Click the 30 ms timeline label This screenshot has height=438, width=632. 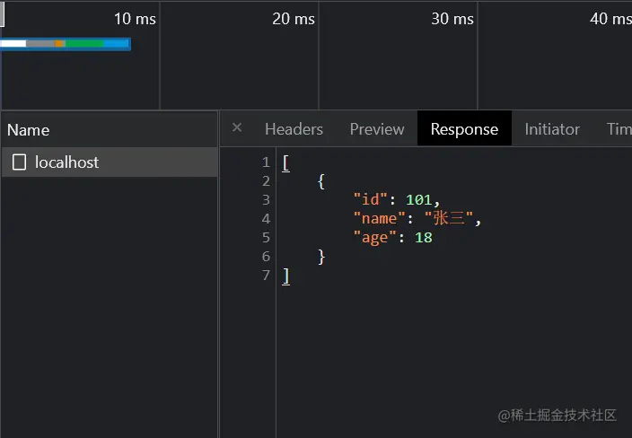click(x=452, y=19)
